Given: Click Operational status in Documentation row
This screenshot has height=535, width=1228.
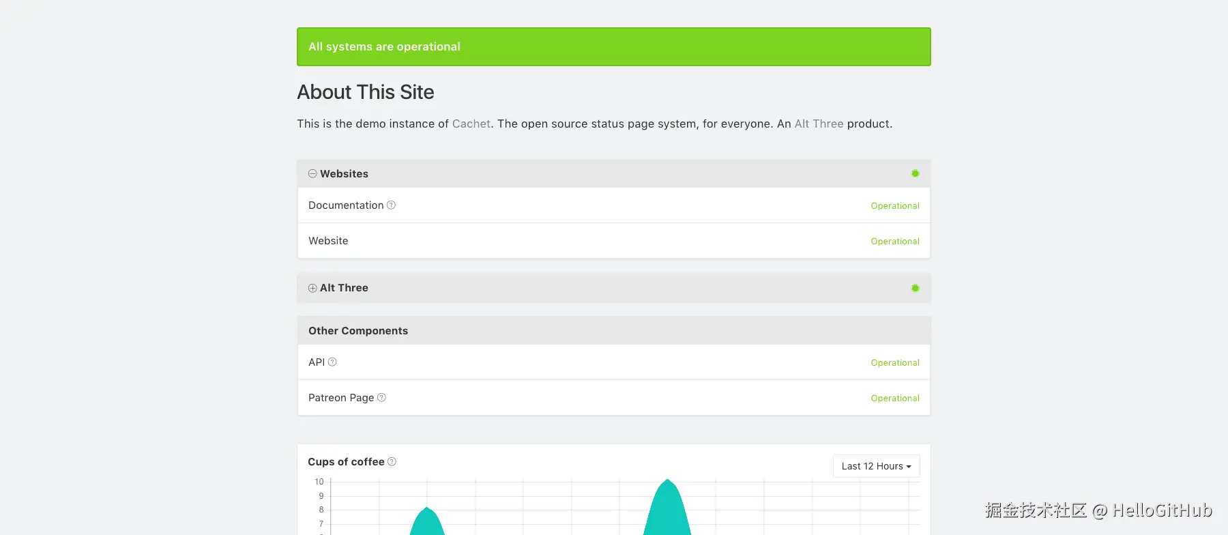Looking at the screenshot, I should (895, 205).
